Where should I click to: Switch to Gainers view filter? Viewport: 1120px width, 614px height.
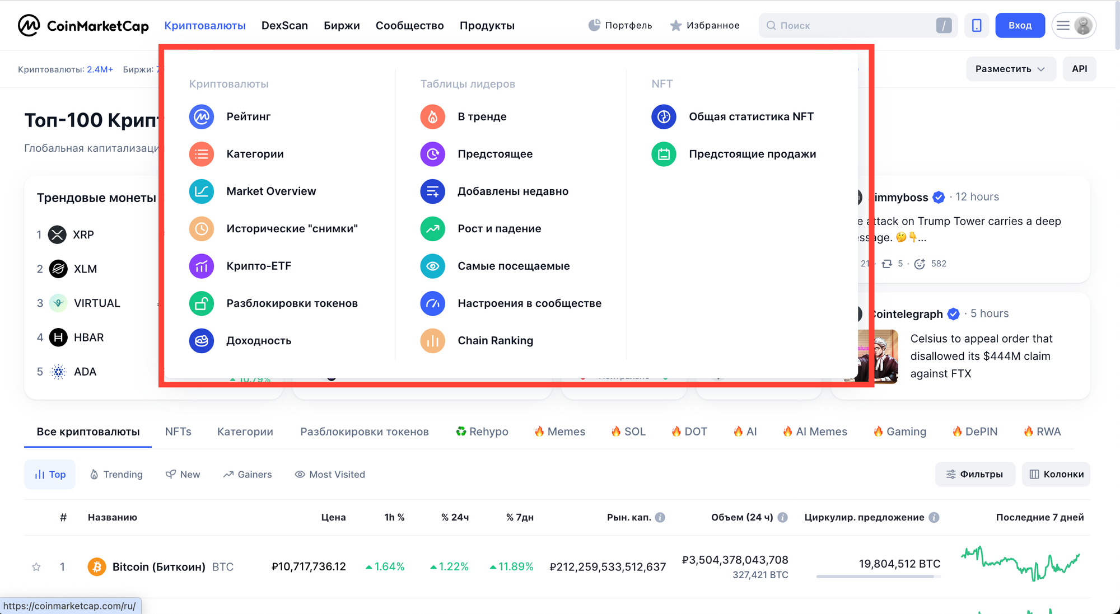248,475
